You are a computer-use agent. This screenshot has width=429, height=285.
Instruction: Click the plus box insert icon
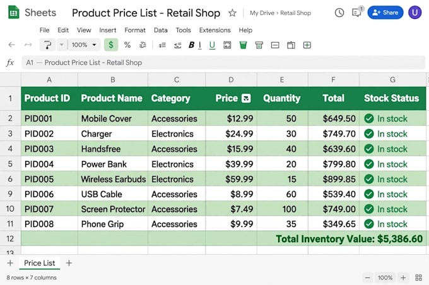[x=307, y=45]
